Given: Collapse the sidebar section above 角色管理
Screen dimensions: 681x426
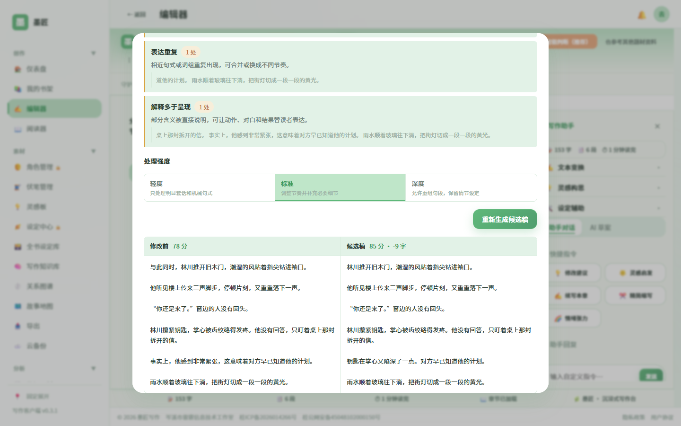Looking at the screenshot, I should (93, 151).
